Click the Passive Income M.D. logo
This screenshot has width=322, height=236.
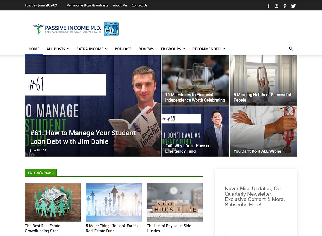(67, 29)
